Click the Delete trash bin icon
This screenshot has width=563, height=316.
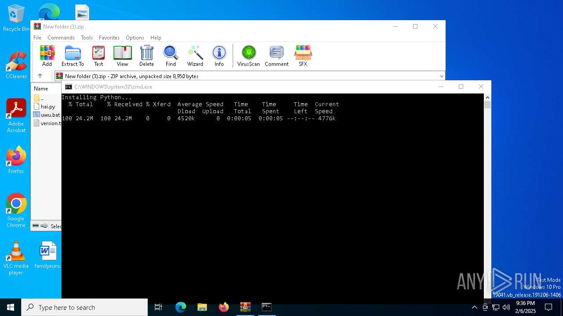(x=146, y=56)
